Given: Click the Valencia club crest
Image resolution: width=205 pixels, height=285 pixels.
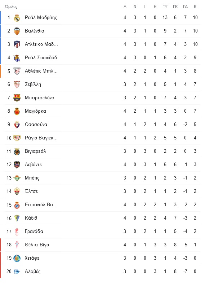Looking at the screenshot, I should pos(17,31).
